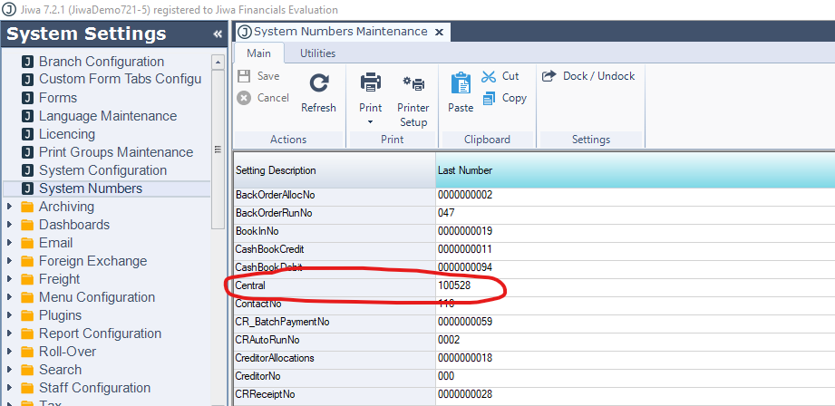Image resolution: width=835 pixels, height=406 pixels.
Task: Collapse the System Settings side panel
Action: (218, 34)
